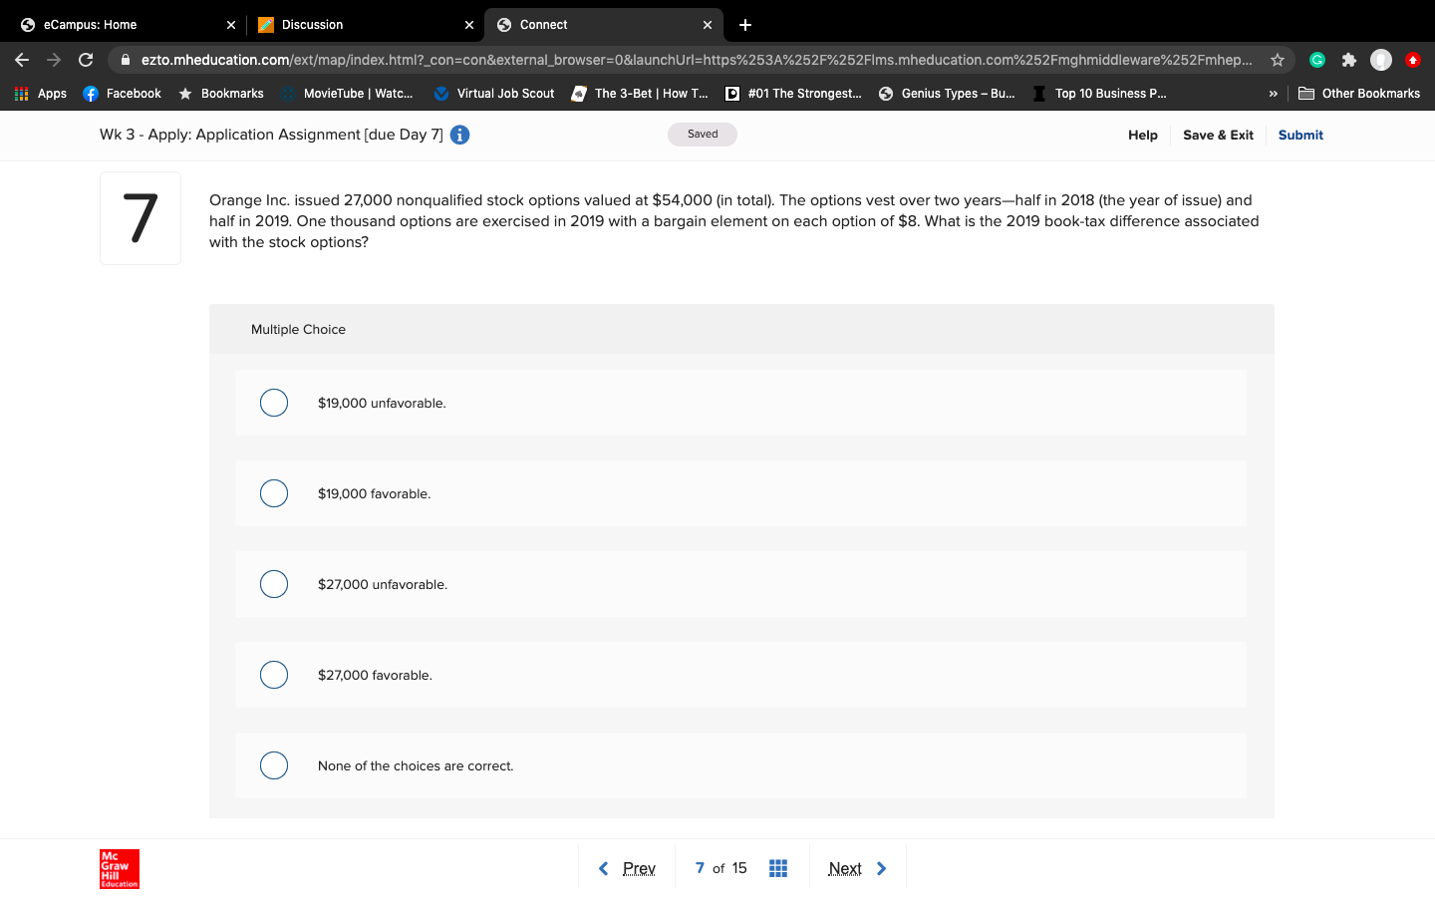Click the Multiple Choice header label
The width and height of the screenshot is (1435, 897).
pyautogui.click(x=298, y=330)
